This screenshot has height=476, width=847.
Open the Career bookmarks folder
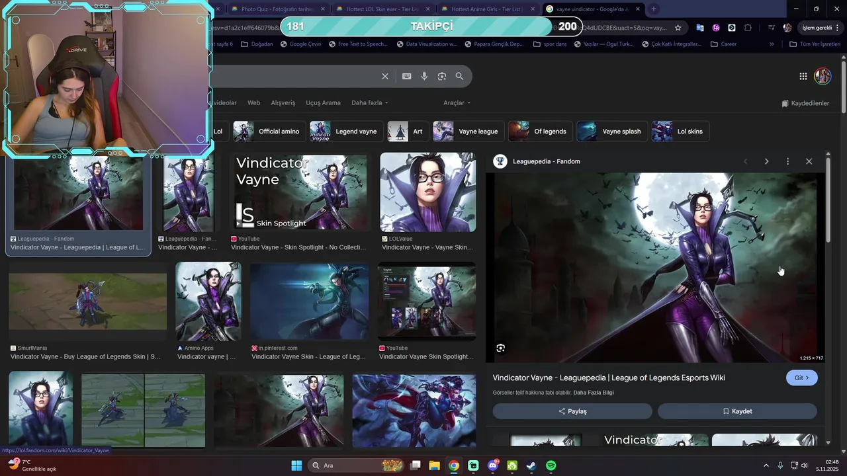tap(723, 44)
